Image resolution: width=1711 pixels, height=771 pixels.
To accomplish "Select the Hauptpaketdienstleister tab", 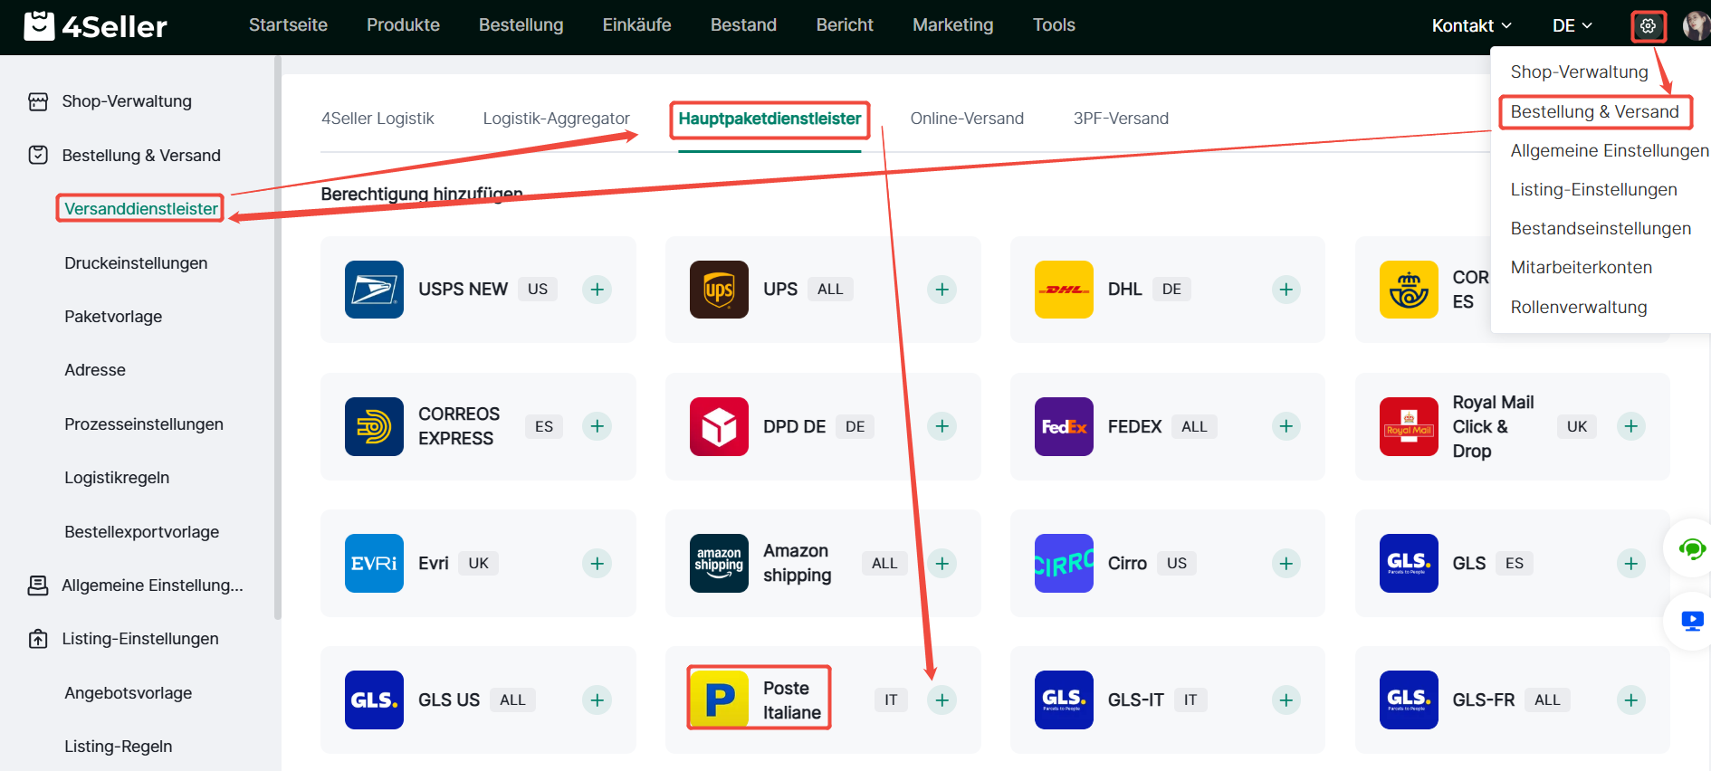I will click(769, 119).
